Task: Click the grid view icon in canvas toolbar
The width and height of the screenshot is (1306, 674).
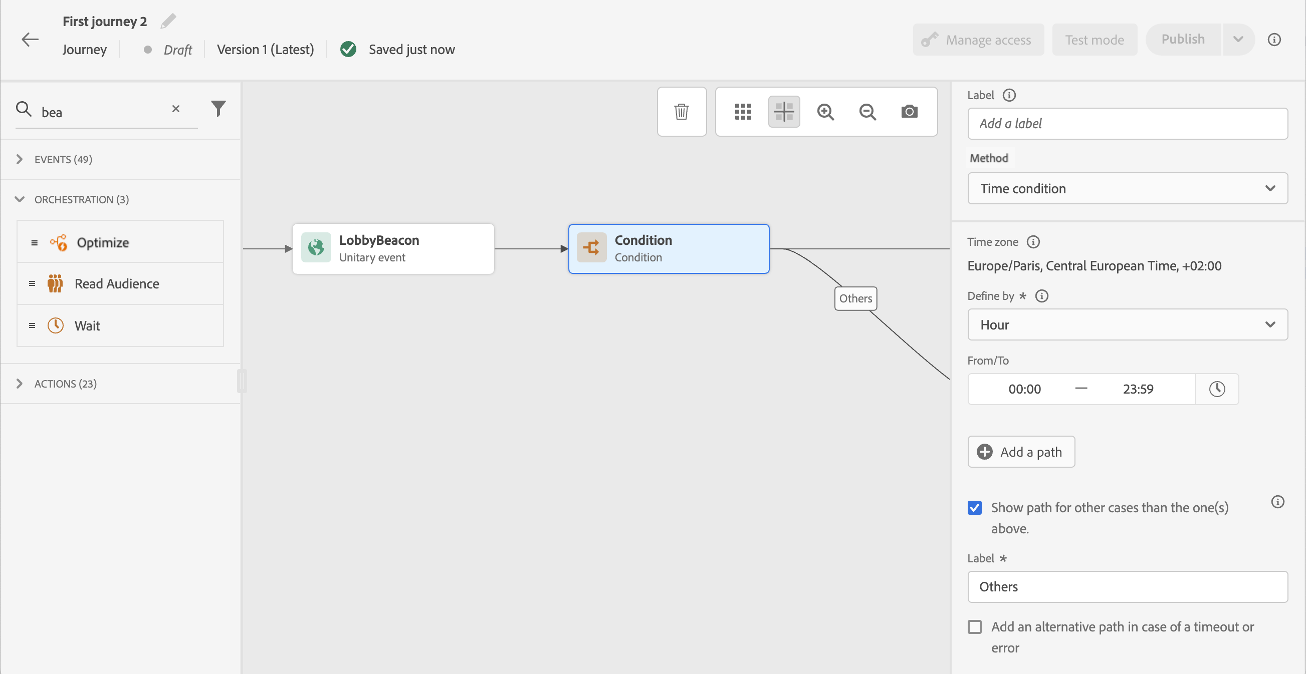Action: (743, 111)
